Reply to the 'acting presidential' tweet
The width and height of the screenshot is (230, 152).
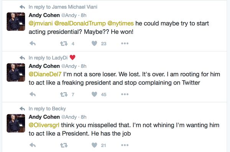click(33, 43)
